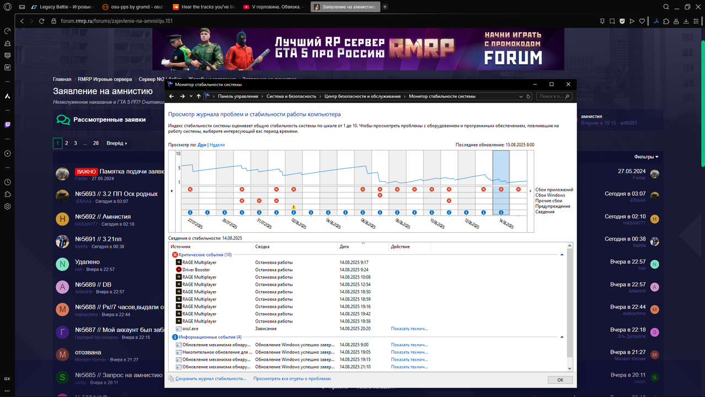
Task: Open forum page 28
Action: point(96,143)
